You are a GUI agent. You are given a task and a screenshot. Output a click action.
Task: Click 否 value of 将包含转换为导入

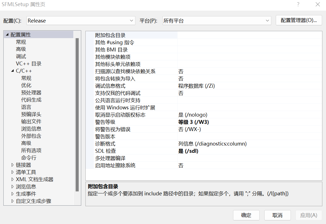coord(181,79)
